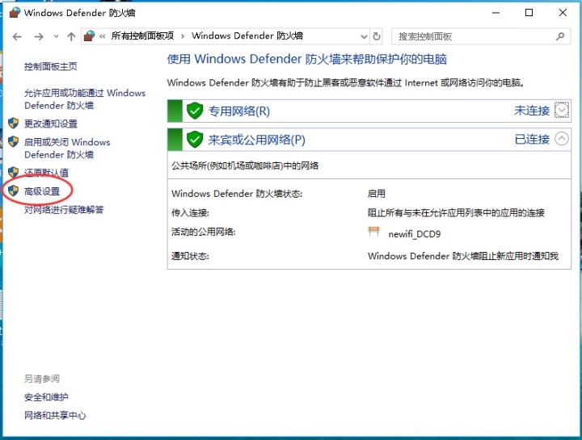The height and width of the screenshot is (440, 582).
Task: Go up one level arrow
Action: pos(71,36)
